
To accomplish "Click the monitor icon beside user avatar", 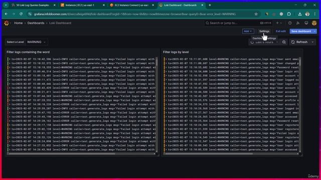I will click(306, 23).
